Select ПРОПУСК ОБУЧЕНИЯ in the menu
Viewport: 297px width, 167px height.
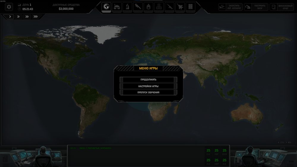tap(148, 92)
